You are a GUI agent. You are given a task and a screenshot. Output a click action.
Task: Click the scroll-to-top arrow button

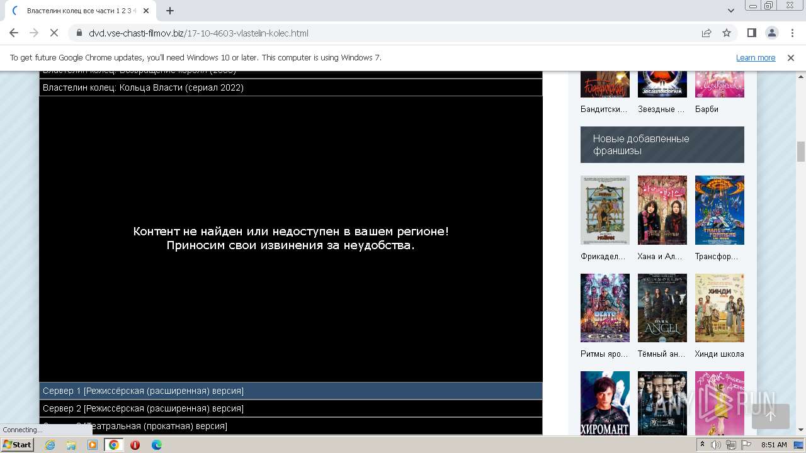click(770, 416)
